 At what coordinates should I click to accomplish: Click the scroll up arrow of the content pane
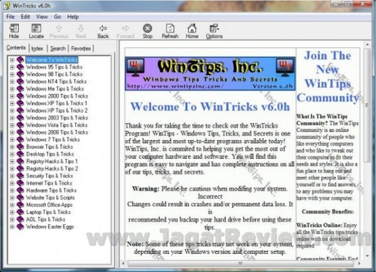coord(367,44)
